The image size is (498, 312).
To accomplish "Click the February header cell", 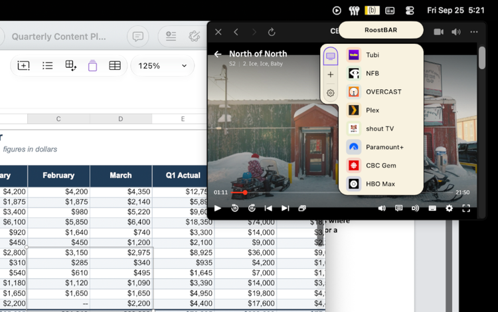I will pos(58,176).
